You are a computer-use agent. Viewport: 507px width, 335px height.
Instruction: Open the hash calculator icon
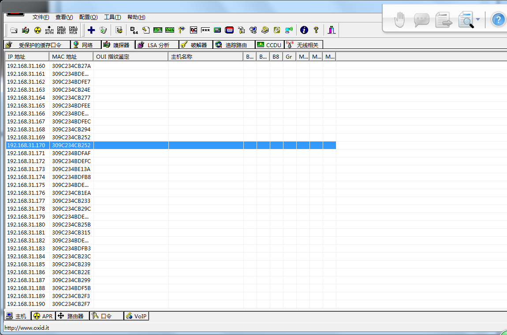point(217,30)
